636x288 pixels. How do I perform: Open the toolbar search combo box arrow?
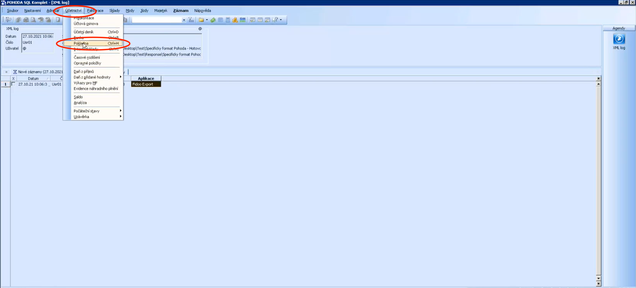tap(184, 20)
